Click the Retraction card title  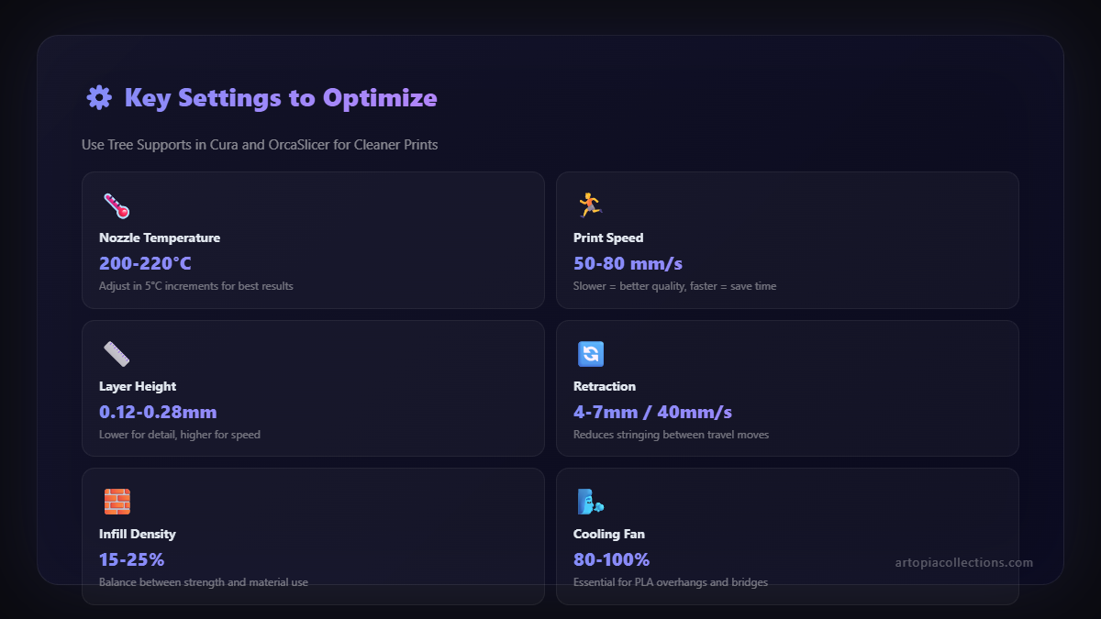click(x=605, y=386)
